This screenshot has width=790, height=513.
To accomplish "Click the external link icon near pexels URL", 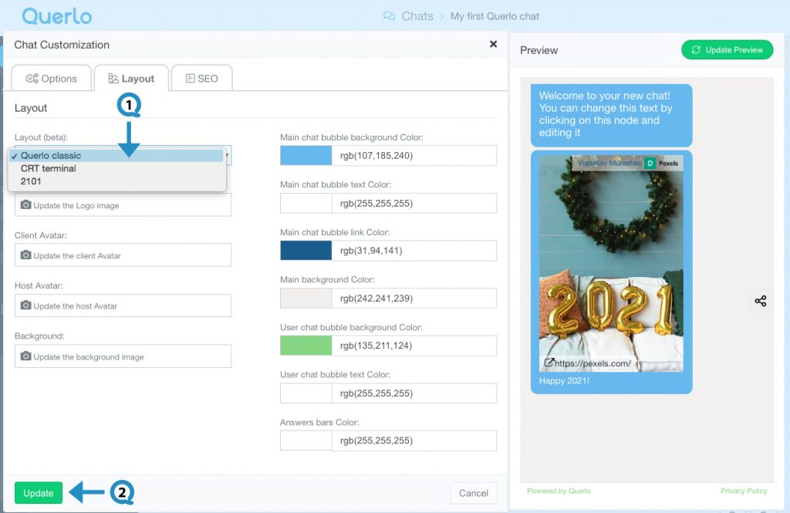I will [x=549, y=363].
